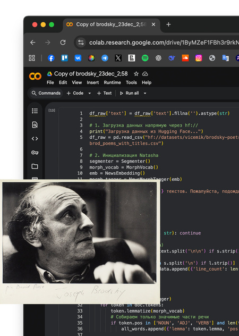Open the Tools menu
239x336 pixels.
[x=131, y=82]
